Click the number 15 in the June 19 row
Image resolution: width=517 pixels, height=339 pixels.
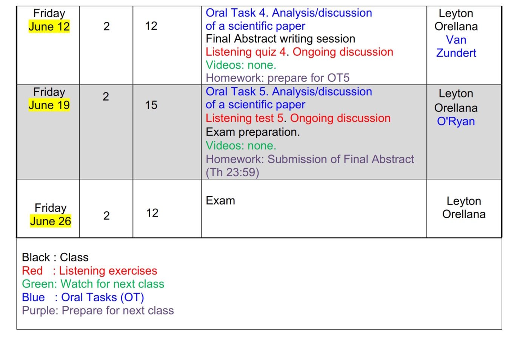[151, 105]
